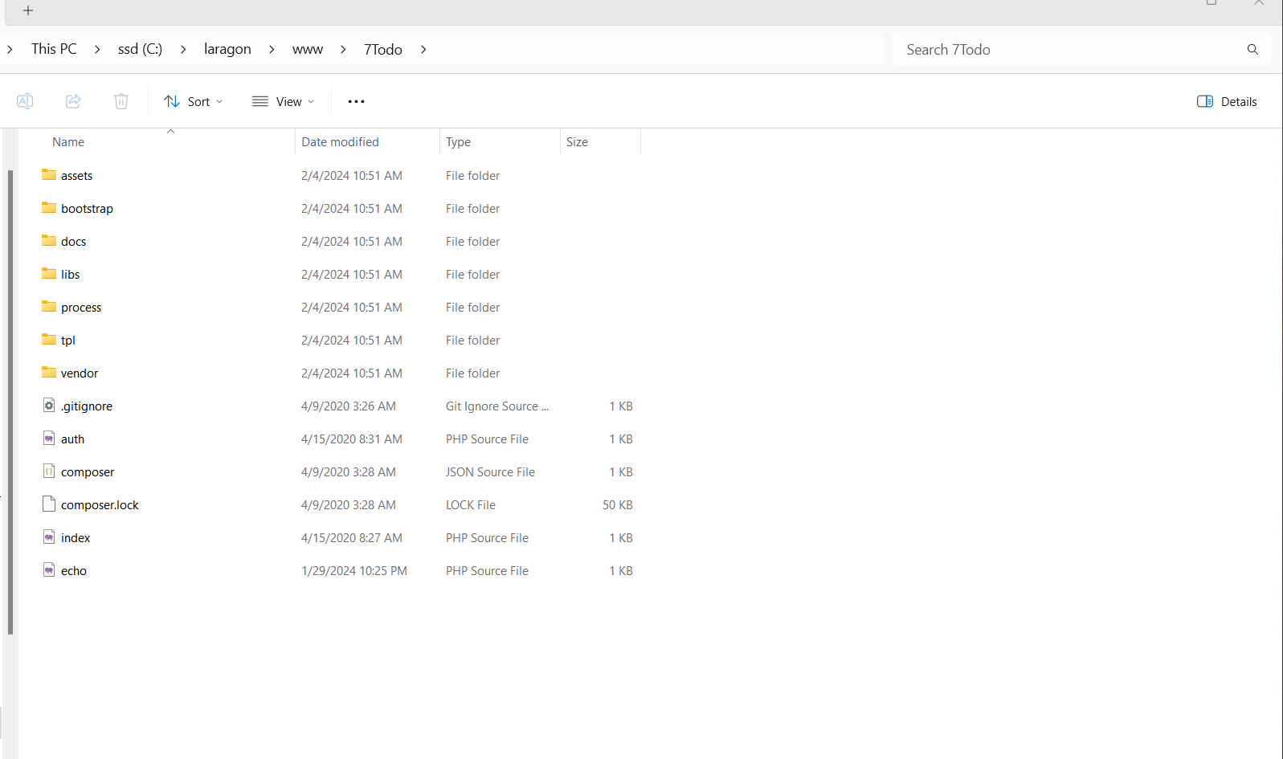This screenshot has height=759, width=1283.
Task: Sort by the Date modified column header
Action: click(340, 142)
